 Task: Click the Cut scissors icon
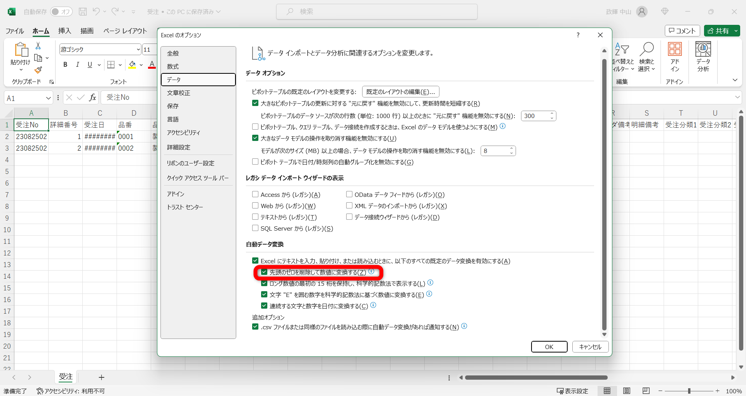[38, 46]
